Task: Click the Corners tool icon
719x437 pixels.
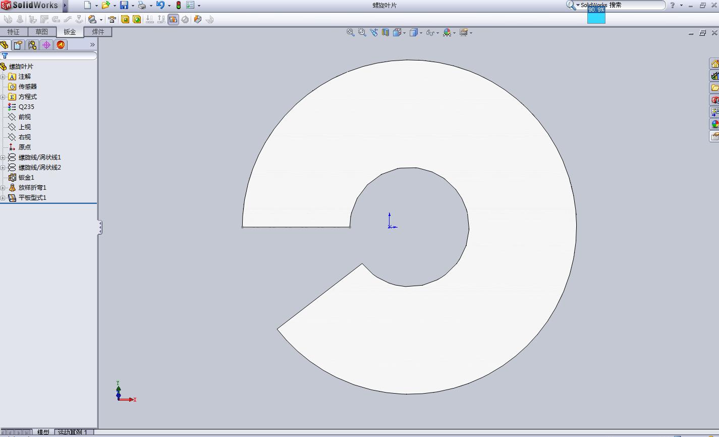Action: [92, 19]
